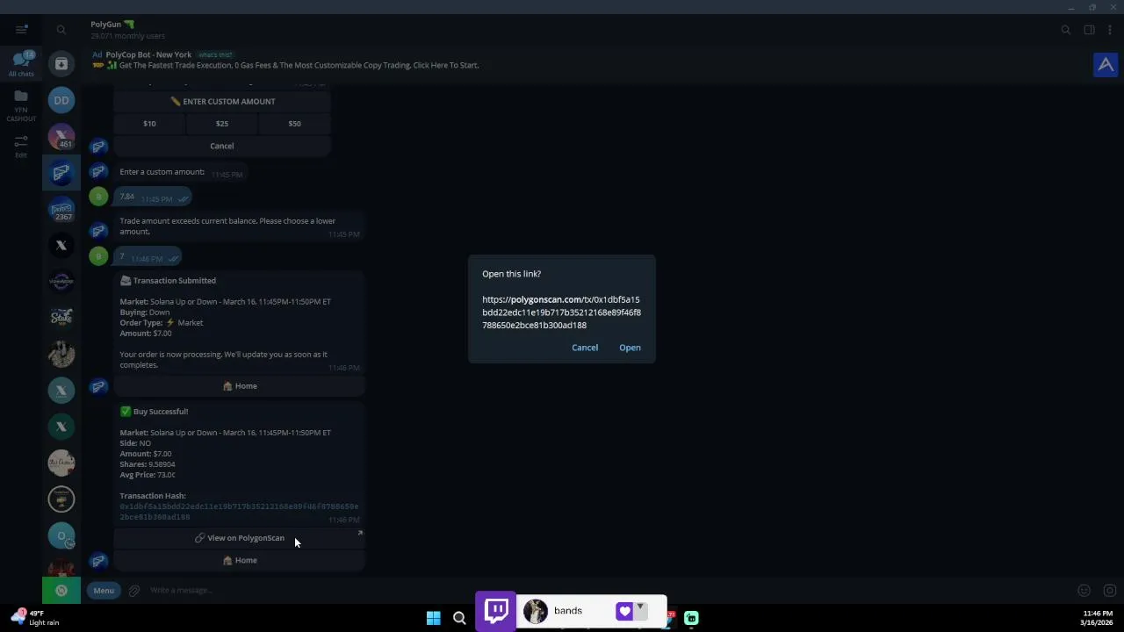The image size is (1124, 632).
Task: Open the chat with 461 unread badge
Action: (x=61, y=138)
